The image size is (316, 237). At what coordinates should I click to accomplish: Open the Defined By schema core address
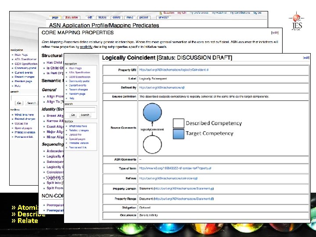(161, 88)
